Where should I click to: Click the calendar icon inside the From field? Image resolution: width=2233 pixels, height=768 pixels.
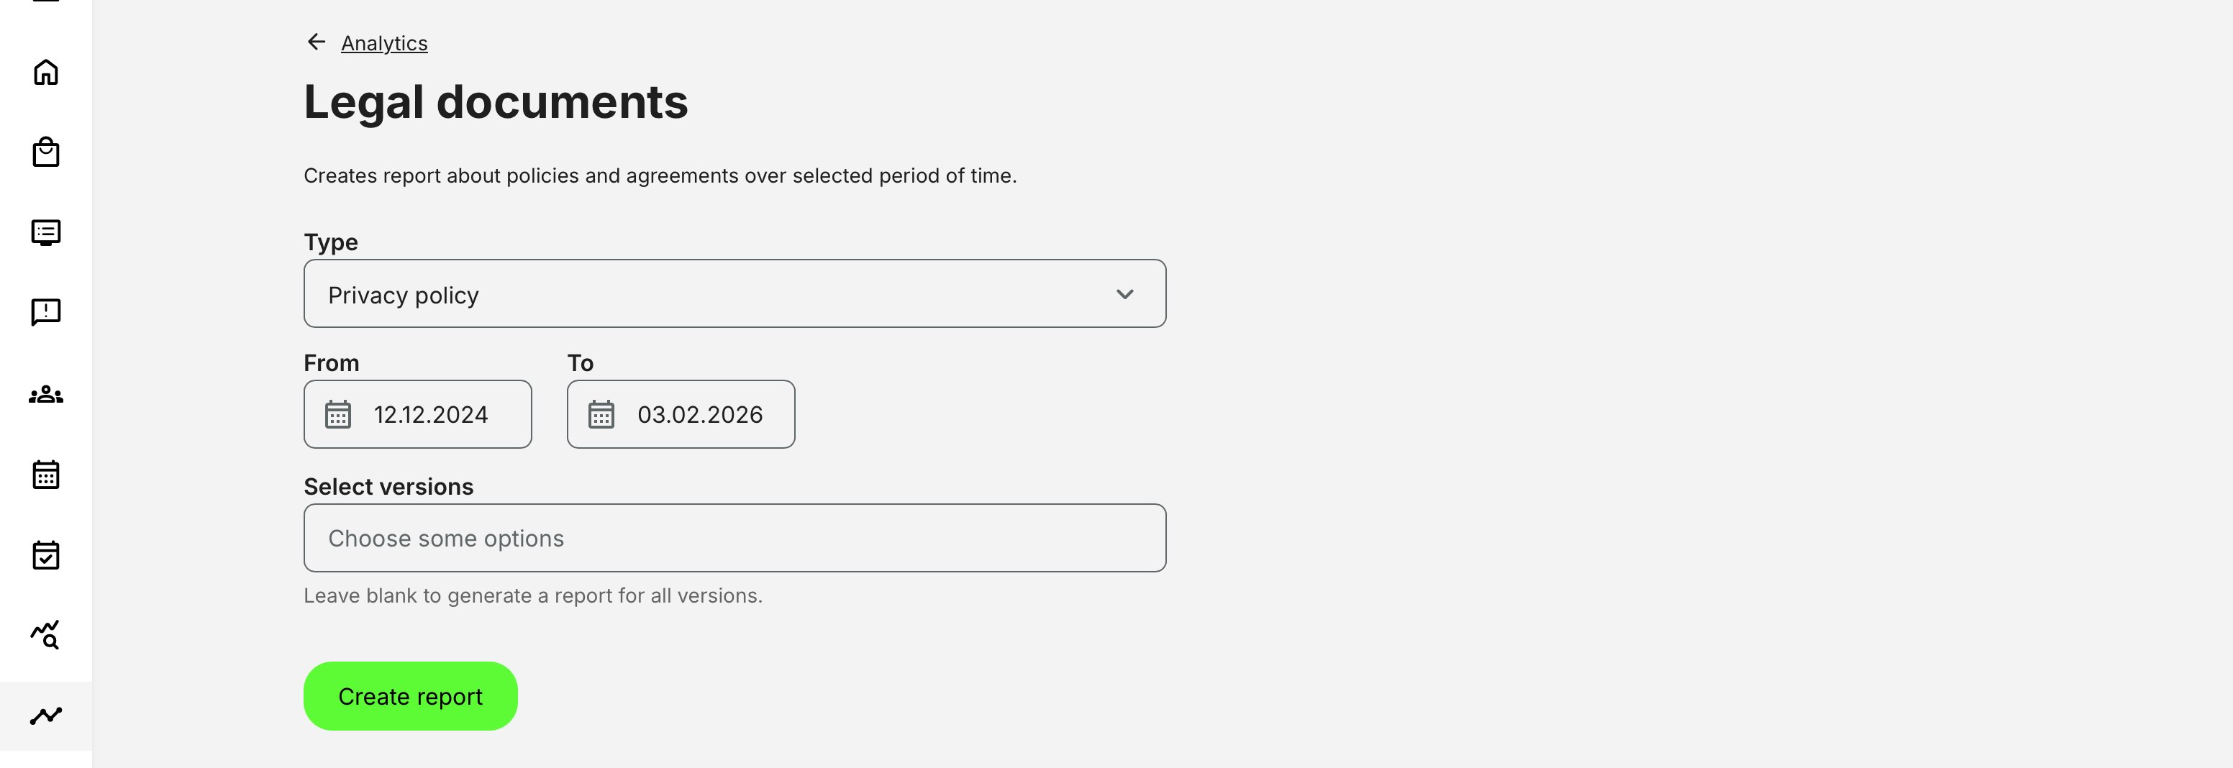pos(340,414)
